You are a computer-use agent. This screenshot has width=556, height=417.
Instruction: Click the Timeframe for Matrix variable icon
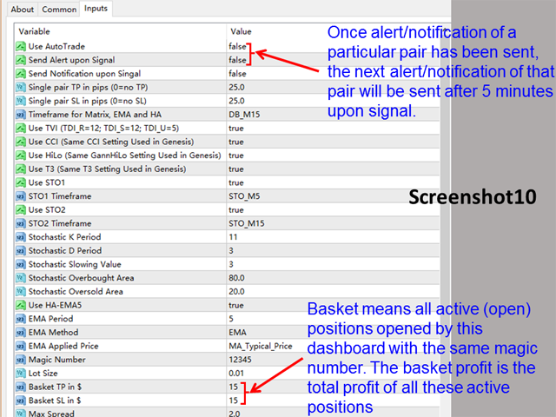tap(21, 115)
